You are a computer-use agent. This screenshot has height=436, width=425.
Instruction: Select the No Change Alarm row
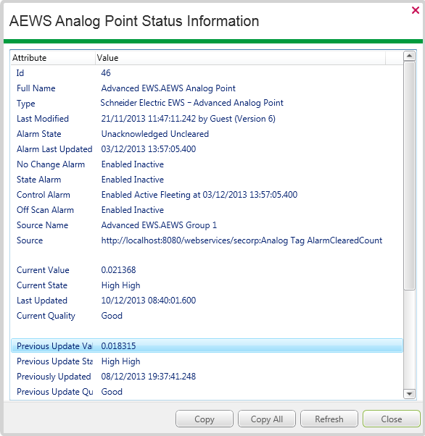[207, 164]
